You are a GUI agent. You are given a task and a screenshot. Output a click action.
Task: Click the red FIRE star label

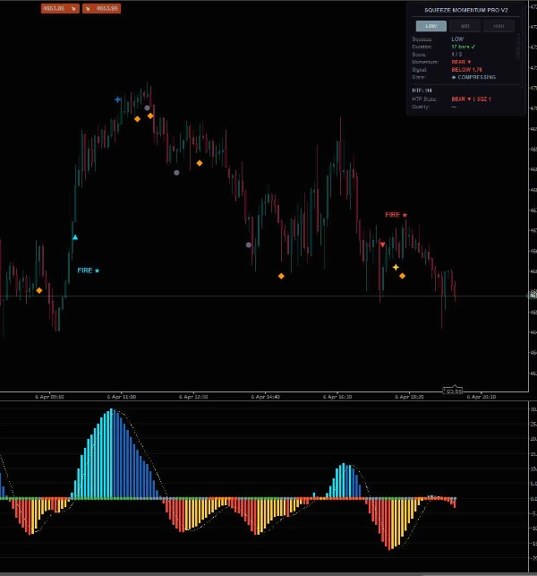[x=396, y=215]
